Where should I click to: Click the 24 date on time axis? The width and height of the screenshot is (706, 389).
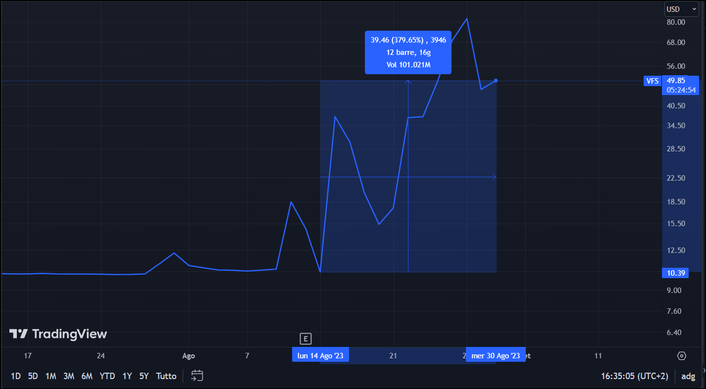pyautogui.click(x=101, y=356)
